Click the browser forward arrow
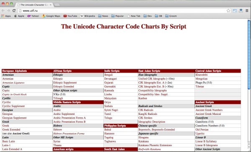The image size is (251, 152). (x=8, y=10)
